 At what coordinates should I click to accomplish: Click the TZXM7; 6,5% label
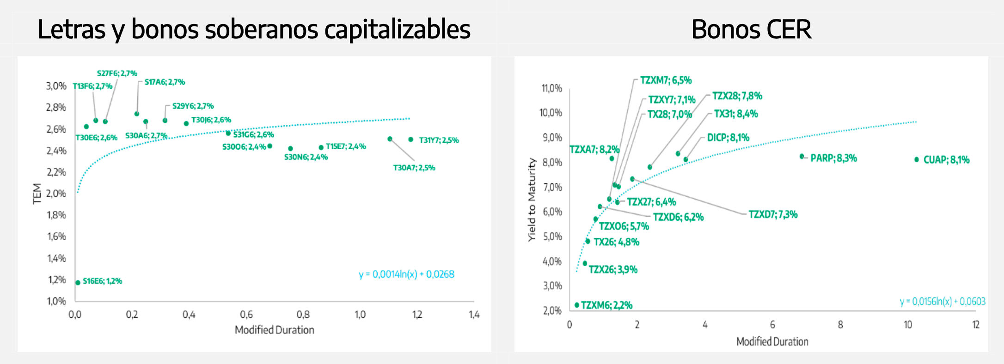tap(666, 80)
